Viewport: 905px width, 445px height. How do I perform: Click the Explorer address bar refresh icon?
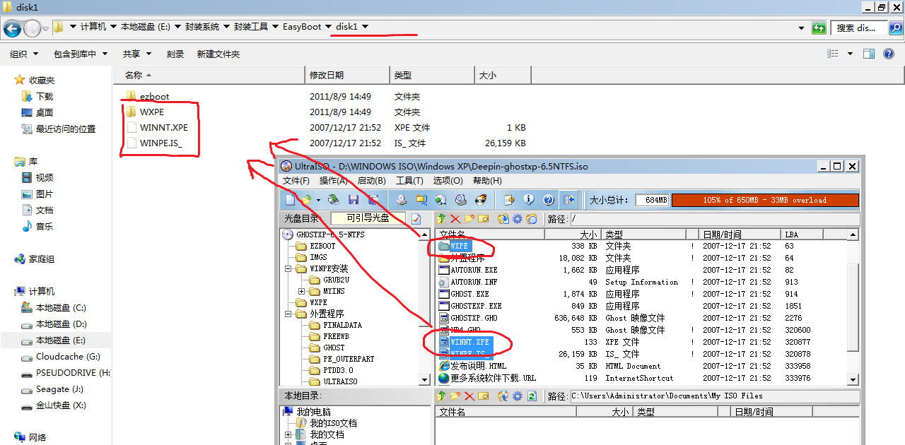point(819,28)
